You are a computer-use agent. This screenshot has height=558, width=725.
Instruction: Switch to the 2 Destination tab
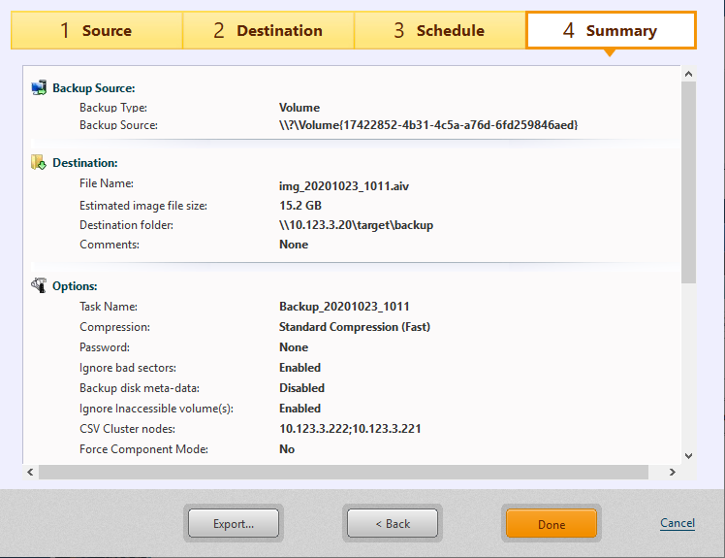pos(268,30)
